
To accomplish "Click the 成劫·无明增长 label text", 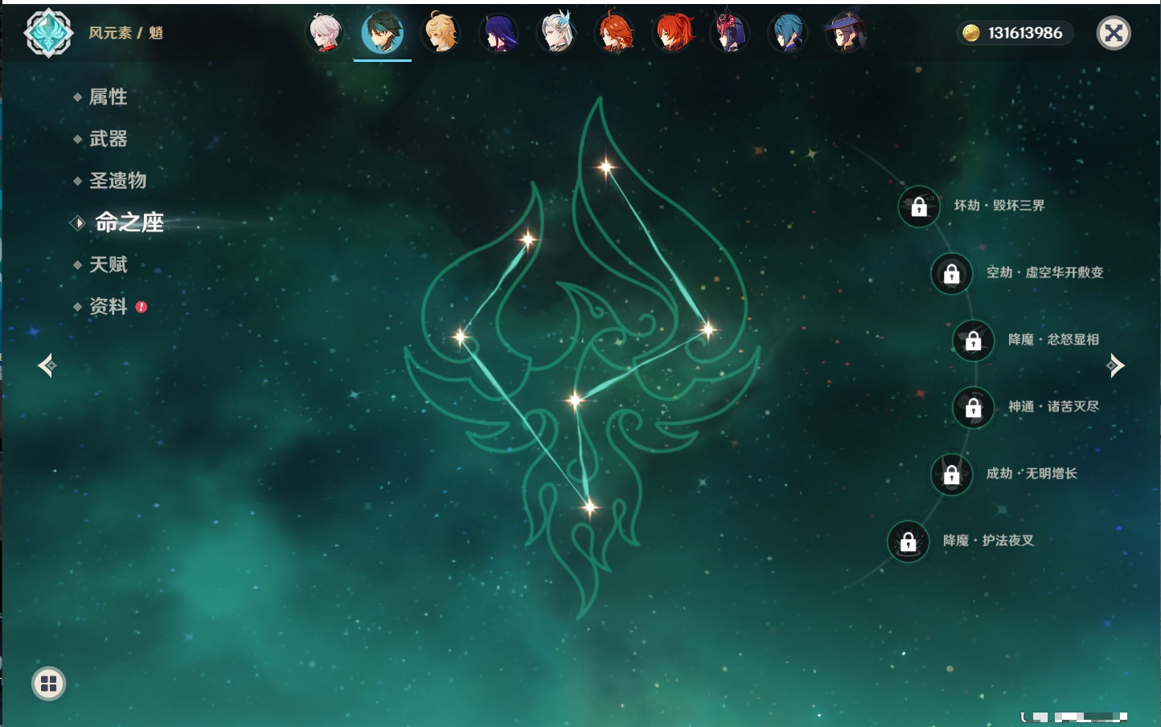I will tap(1032, 473).
